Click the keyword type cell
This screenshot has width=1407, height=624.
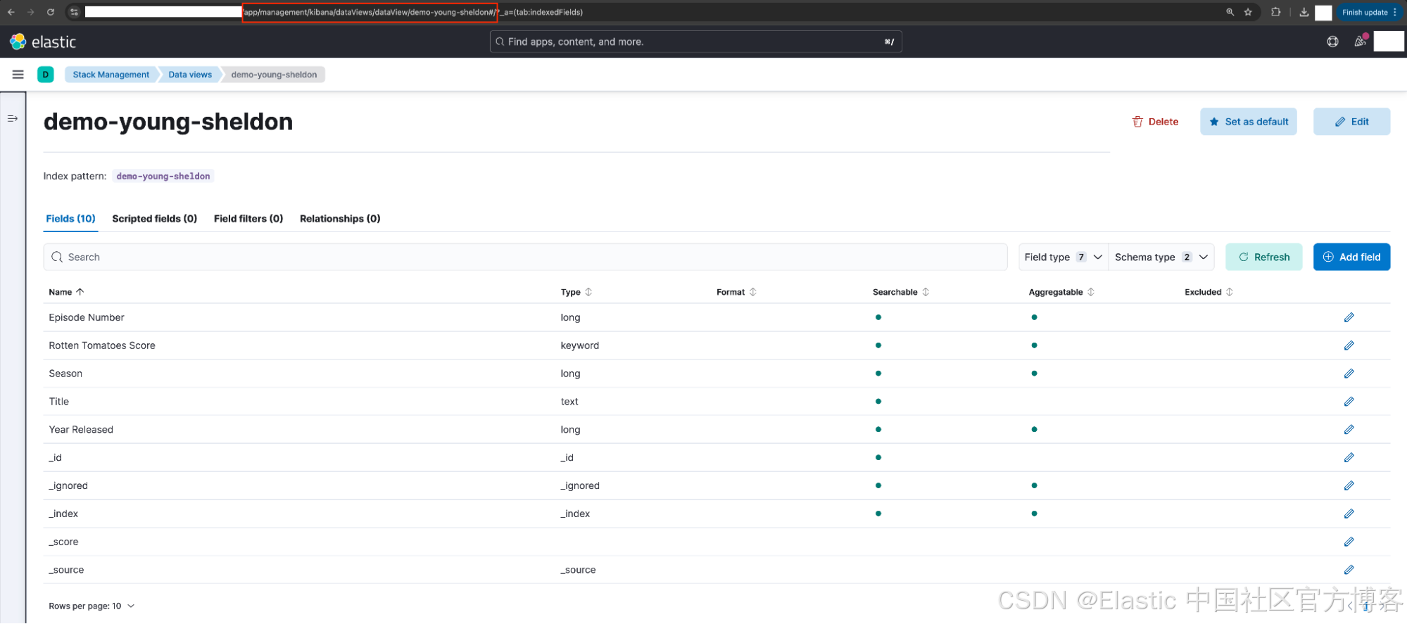[x=580, y=345]
